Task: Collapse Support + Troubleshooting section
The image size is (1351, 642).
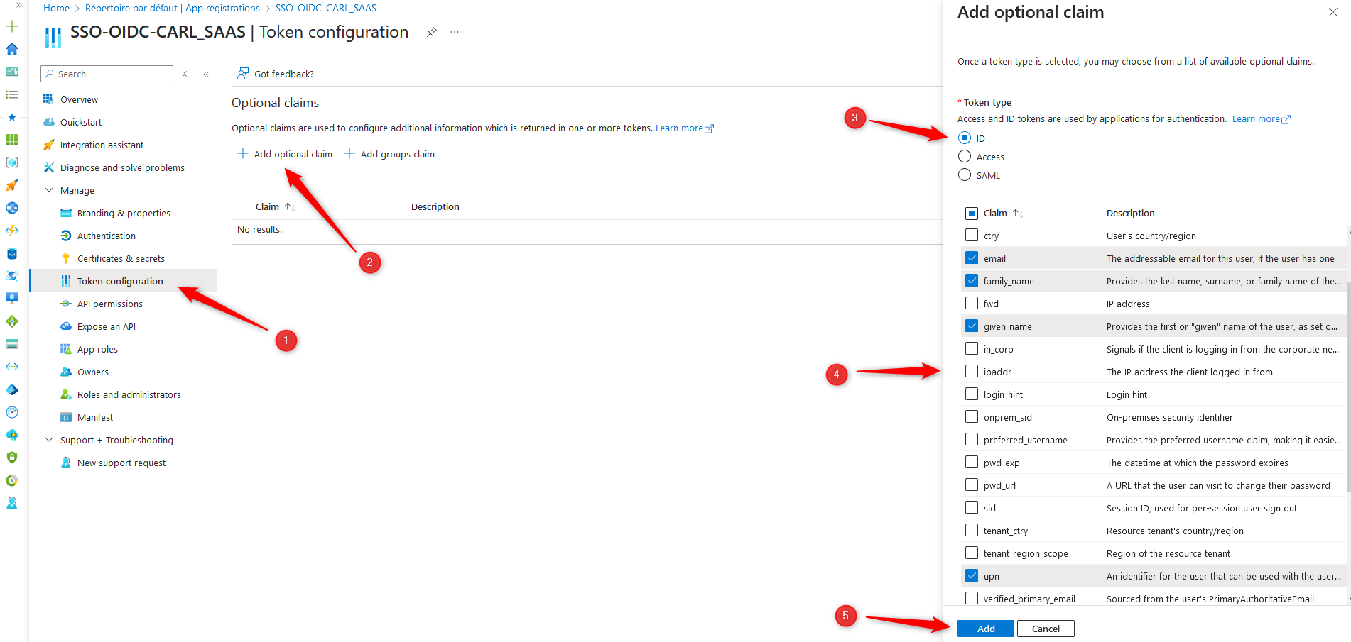Action: (49, 440)
